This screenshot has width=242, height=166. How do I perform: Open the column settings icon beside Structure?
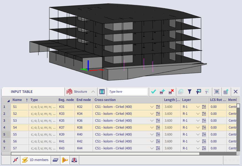(x=102, y=92)
